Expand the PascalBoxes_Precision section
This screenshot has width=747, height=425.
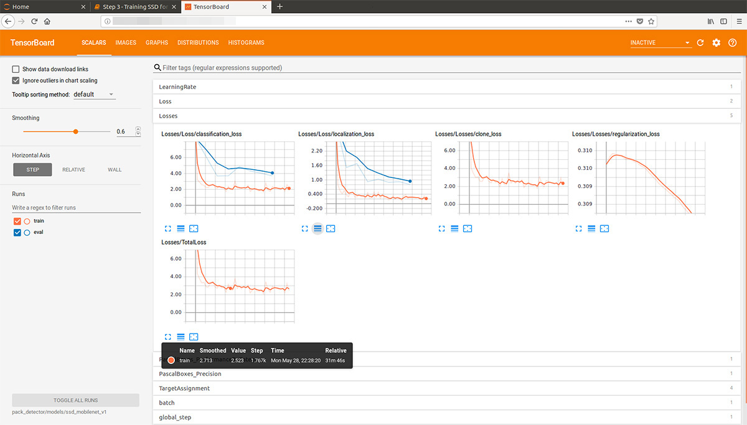(446, 374)
